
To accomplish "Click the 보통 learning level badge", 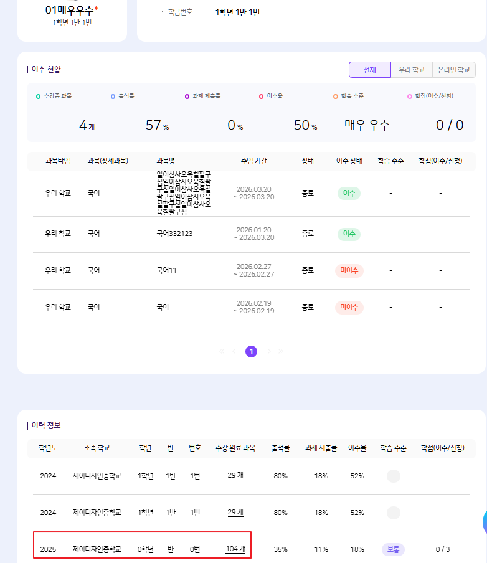I will tap(393, 549).
